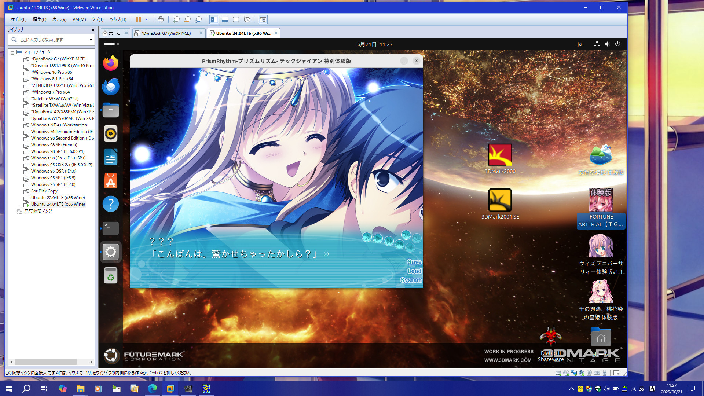Open Settings gear in the Ubuntu dock

click(111, 252)
